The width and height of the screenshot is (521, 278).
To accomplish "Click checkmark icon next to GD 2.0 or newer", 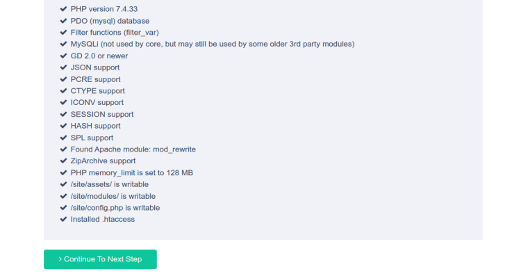I will [x=63, y=56].
